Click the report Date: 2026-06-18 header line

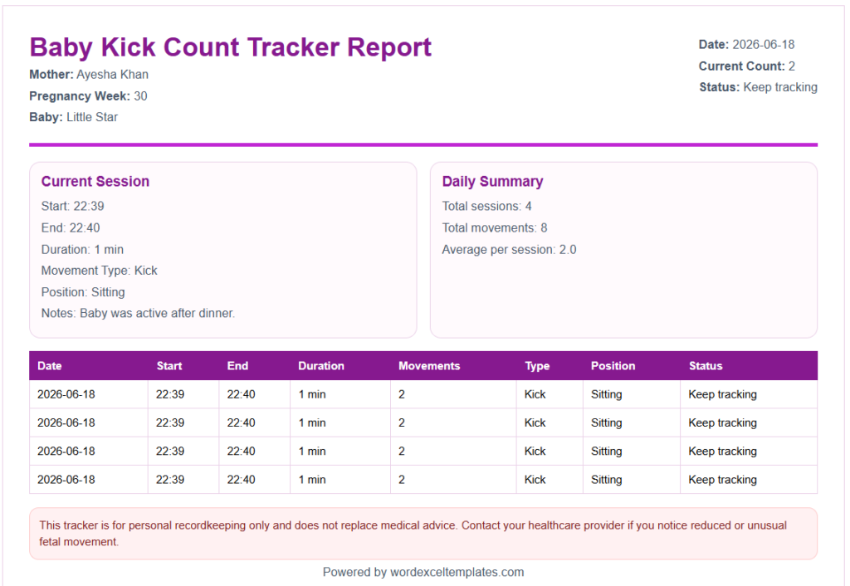746,45
